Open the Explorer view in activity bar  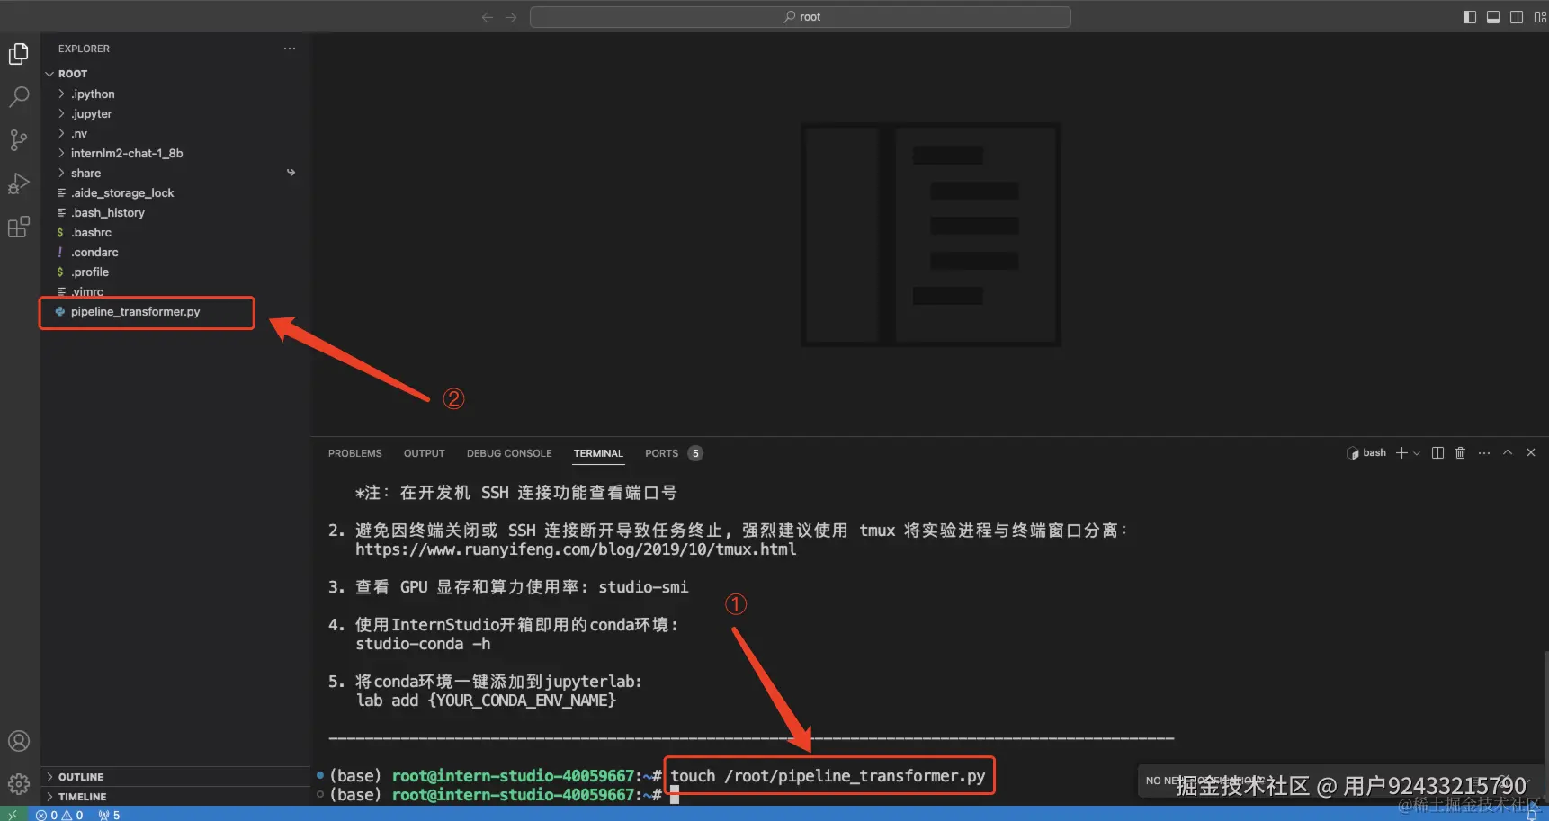19,54
